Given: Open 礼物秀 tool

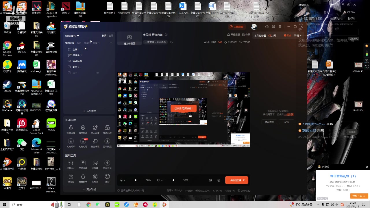Looking at the screenshot, I should (x=95, y=178).
